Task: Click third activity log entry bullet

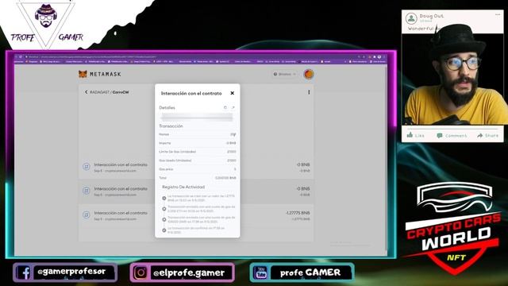Action: point(164,219)
